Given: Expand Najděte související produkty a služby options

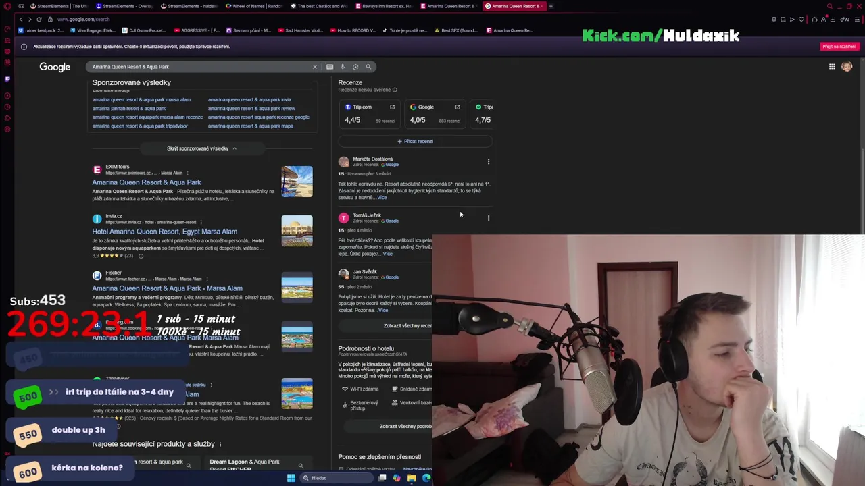Looking at the screenshot, I should 220,444.
